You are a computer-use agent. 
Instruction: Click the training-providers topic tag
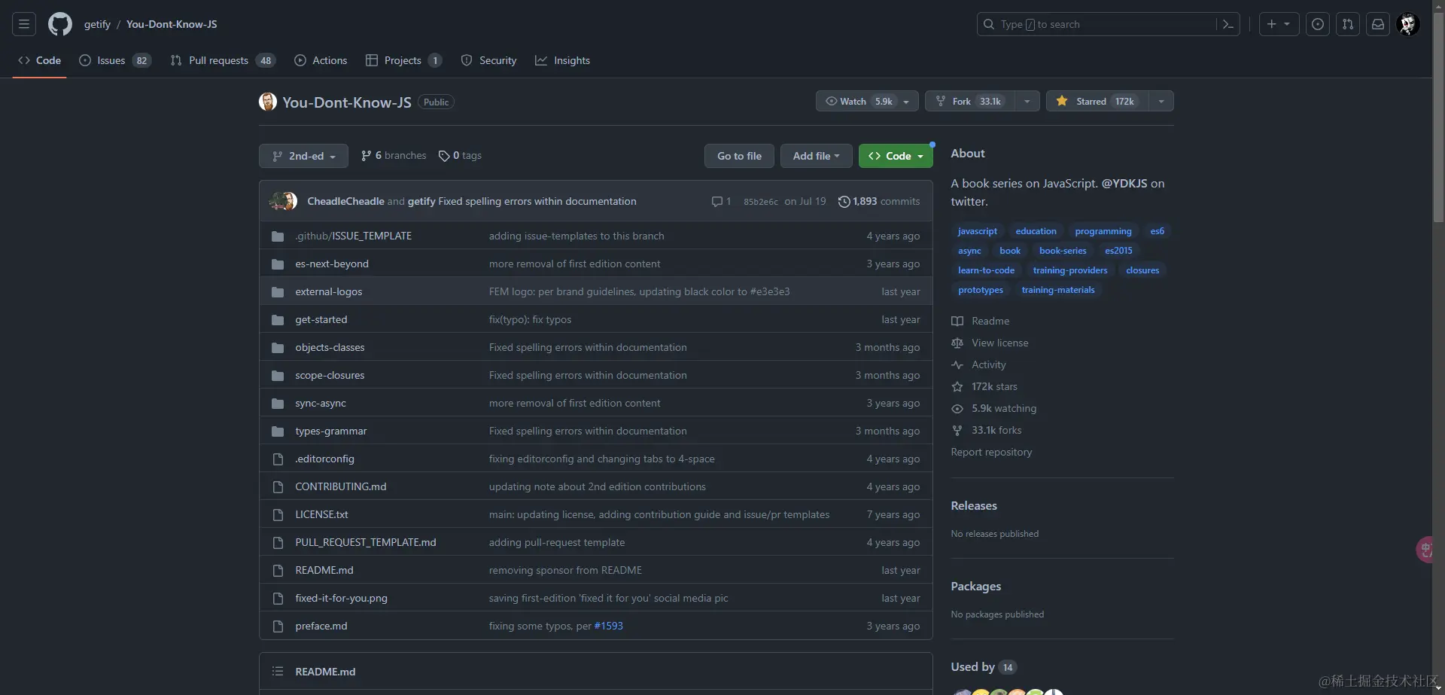(1070, 270)
